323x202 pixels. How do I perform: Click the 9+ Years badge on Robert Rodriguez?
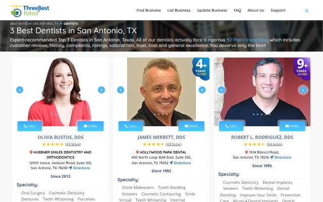pyautogui.click(x=302, y=68)
